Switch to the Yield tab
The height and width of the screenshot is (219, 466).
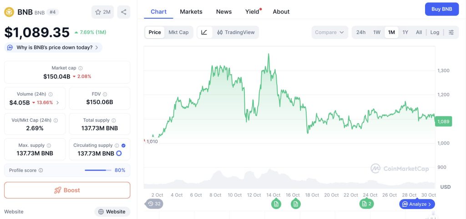pos(252,11)
